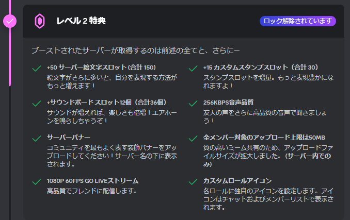Click the +50 サーバー絵文字スロット (合計 150) title
The height and width of the screenshot is (220, 350).
[x=101, y=67]
